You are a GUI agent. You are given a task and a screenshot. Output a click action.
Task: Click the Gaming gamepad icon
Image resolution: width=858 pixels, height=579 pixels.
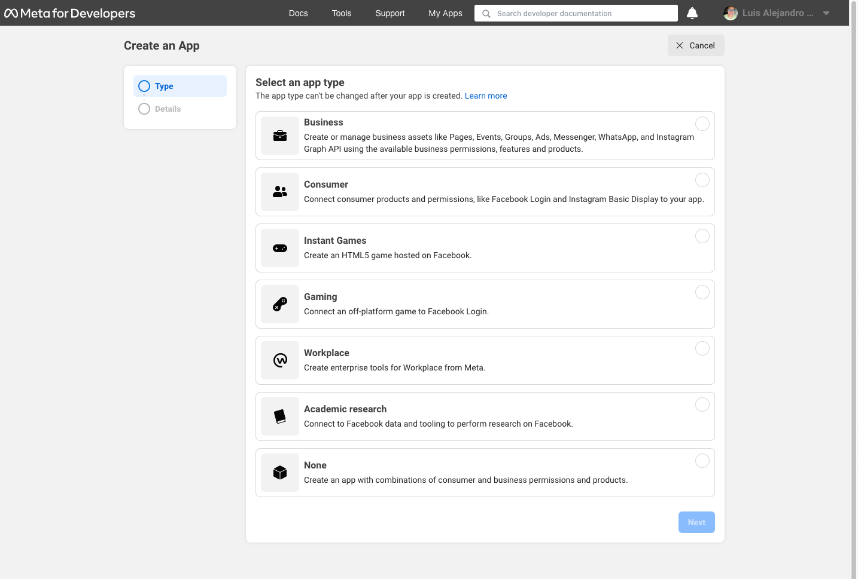(280, 304)
